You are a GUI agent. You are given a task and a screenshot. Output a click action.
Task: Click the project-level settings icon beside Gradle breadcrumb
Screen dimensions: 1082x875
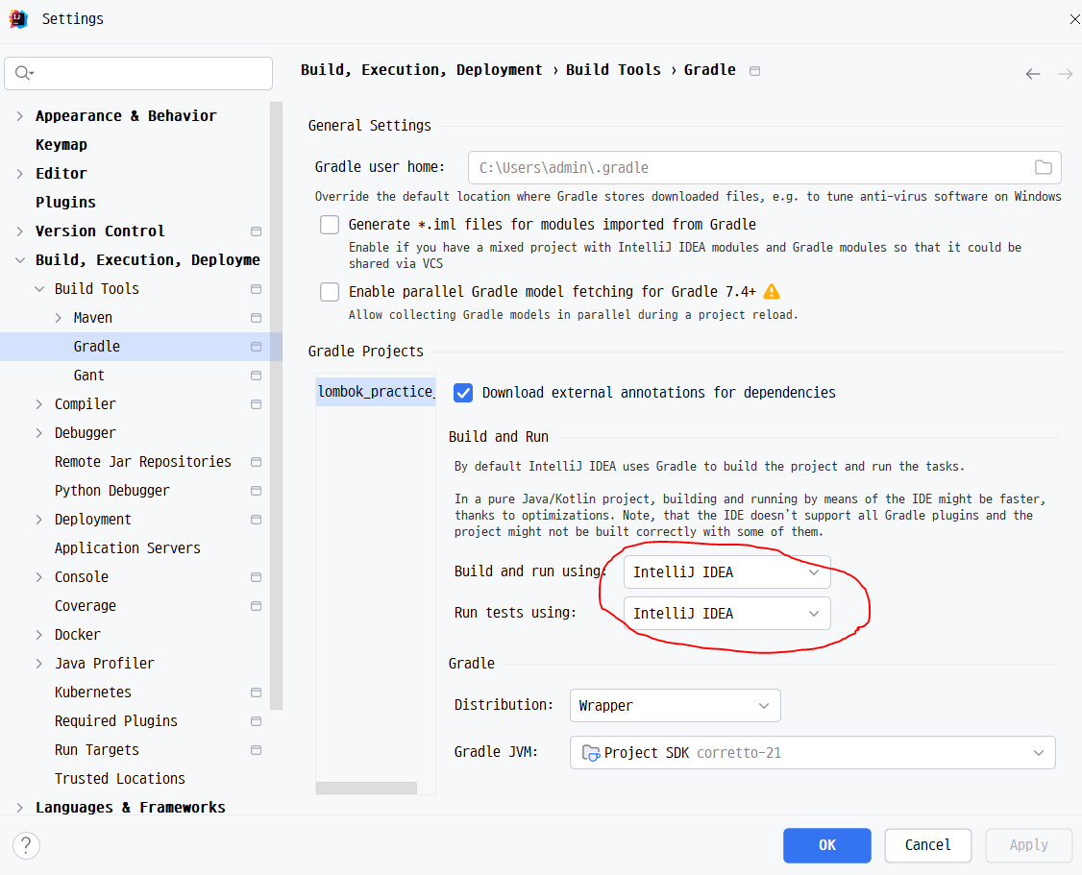pos(755,71)
